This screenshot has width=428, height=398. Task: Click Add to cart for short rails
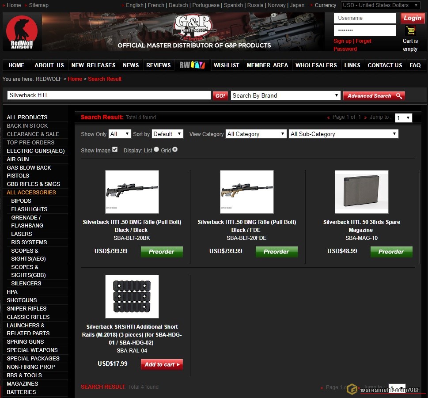(162, 364)
